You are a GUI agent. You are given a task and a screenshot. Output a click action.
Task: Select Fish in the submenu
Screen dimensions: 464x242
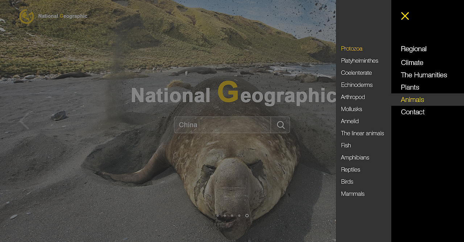tap(346, 145)
